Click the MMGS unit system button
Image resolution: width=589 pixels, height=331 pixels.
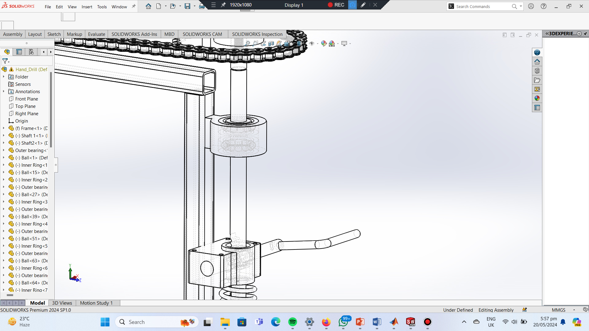click(558, 310)
